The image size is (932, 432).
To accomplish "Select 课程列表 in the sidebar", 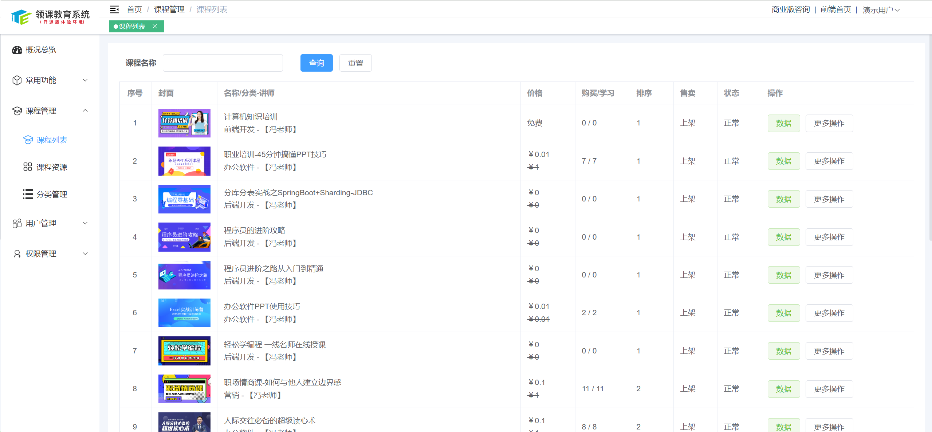I will click(x=52, y=140).
